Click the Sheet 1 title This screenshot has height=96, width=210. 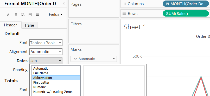tap(135, 27)
